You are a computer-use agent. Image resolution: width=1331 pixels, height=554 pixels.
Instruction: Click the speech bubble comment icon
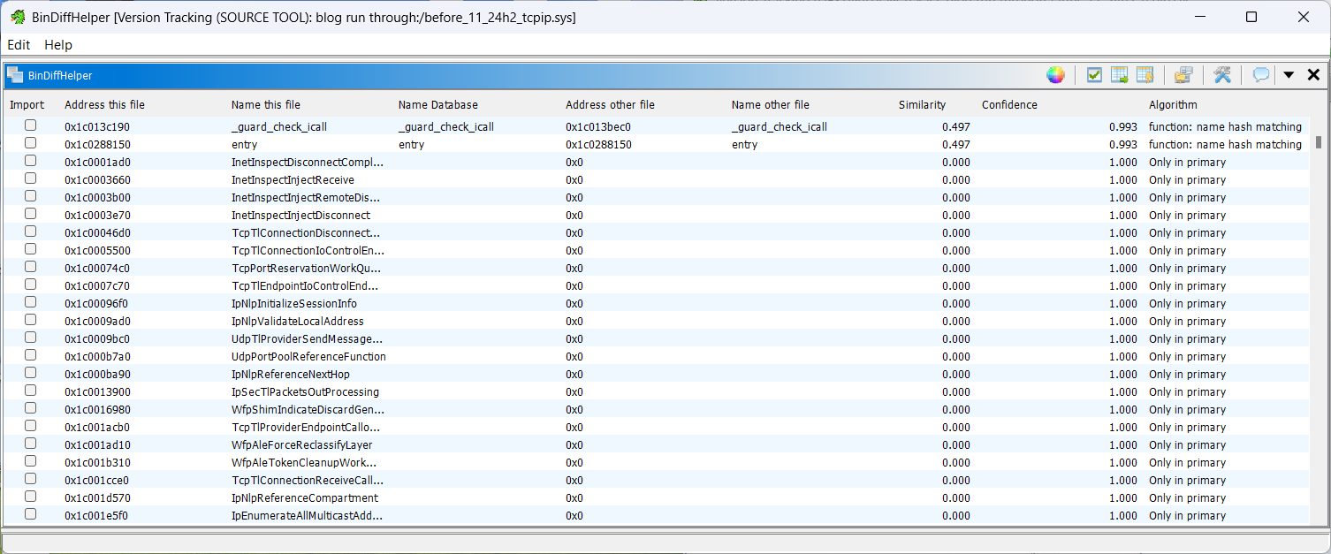1261,75
